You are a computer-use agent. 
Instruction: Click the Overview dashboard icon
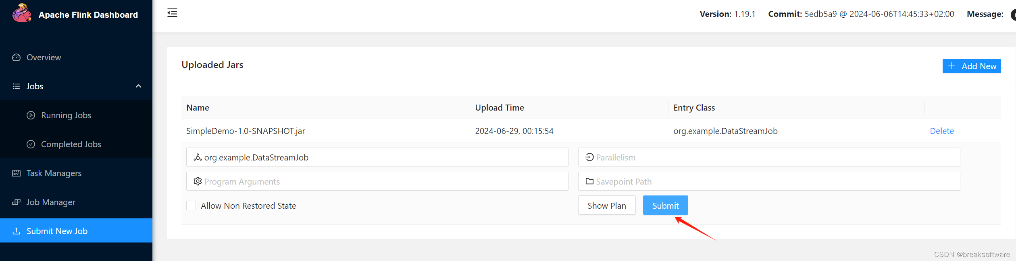pos(16,58)
